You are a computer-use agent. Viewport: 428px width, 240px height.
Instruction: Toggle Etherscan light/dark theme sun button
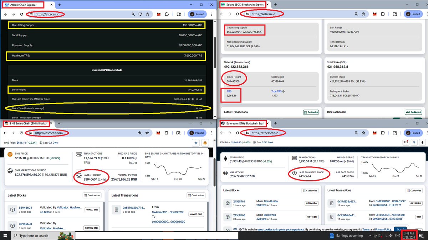414,142
